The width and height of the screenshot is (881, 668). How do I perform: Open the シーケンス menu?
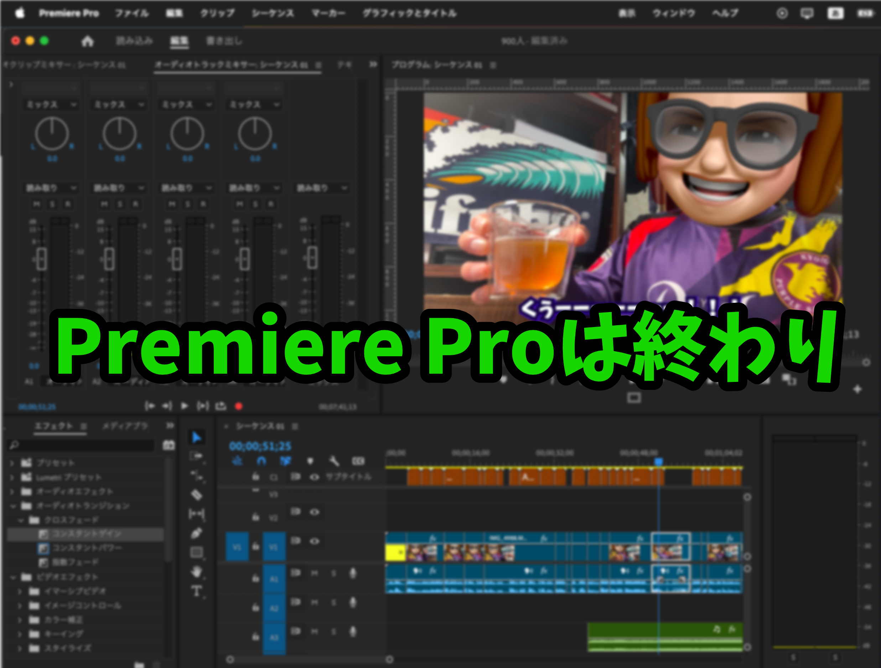tap(273, 14)
